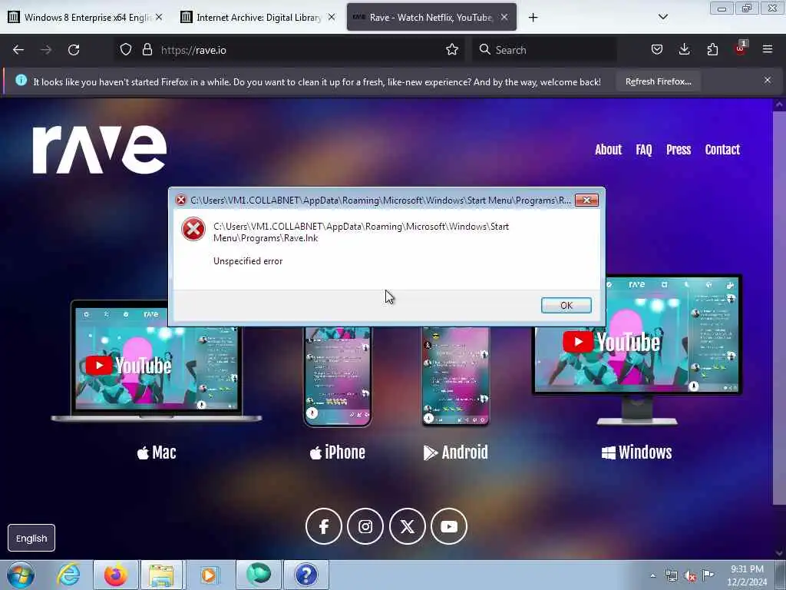Show hidden system tray icons

tap(652, 576)
